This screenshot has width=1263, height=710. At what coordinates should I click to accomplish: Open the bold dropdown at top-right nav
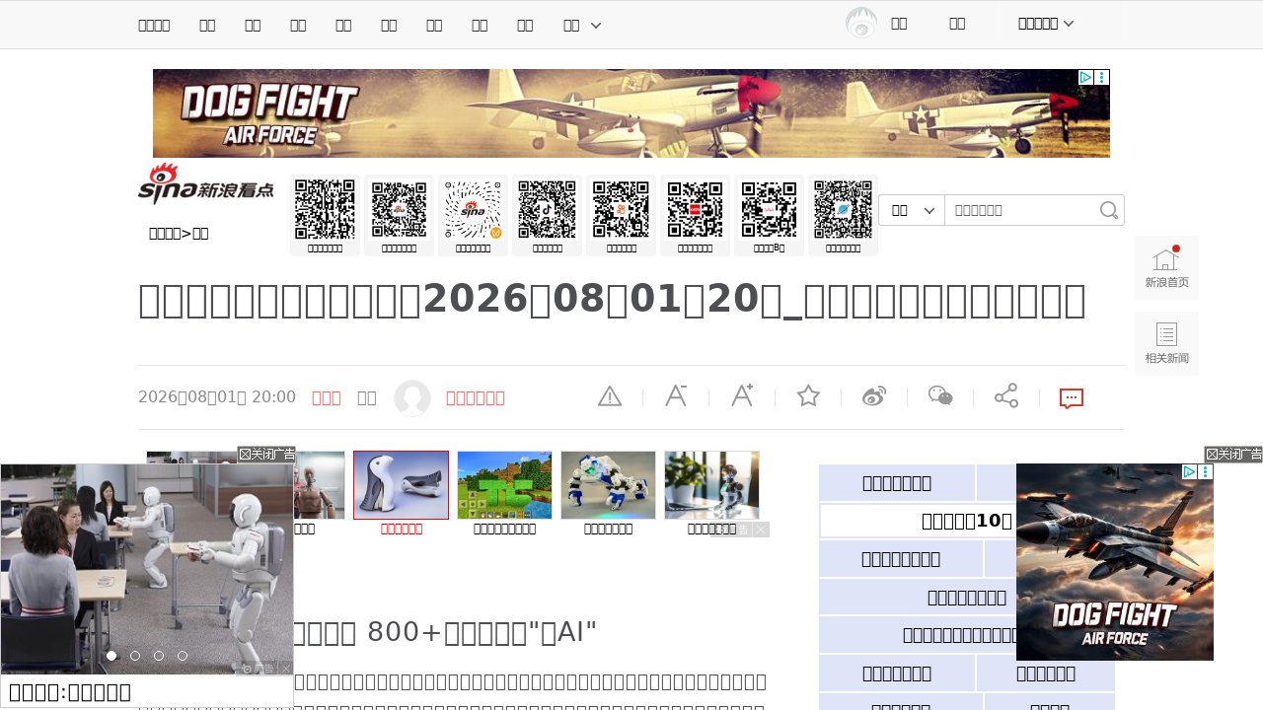click(1046, 24)
